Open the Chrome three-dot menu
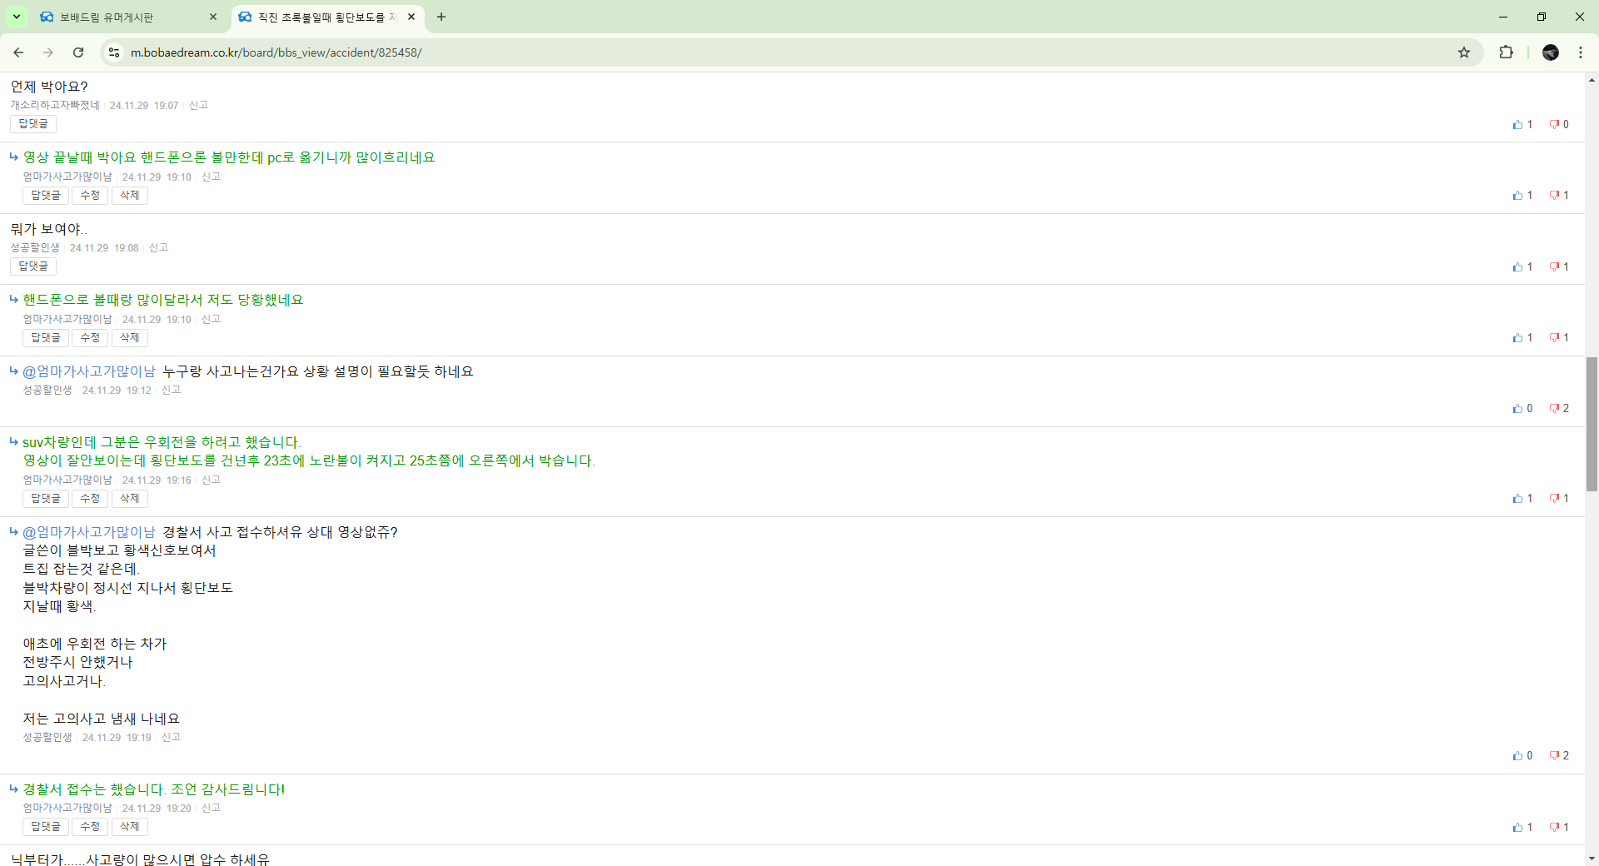This screenshot has height=866, width=1599. 1581,52
